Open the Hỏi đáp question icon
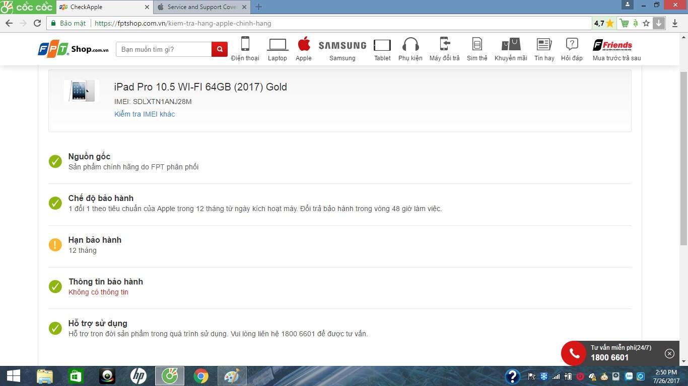This screenshot has width=688, height=386. coord(572,49)
